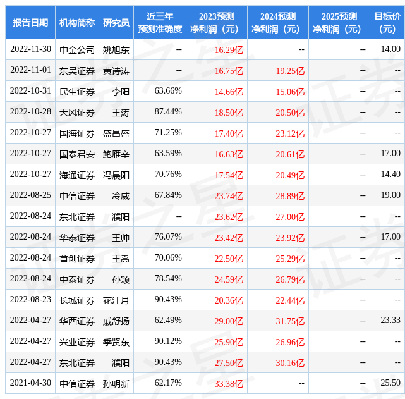Select analyst 花江月
The height and width of the screenshot is (399, 405).
coord(116,301)
